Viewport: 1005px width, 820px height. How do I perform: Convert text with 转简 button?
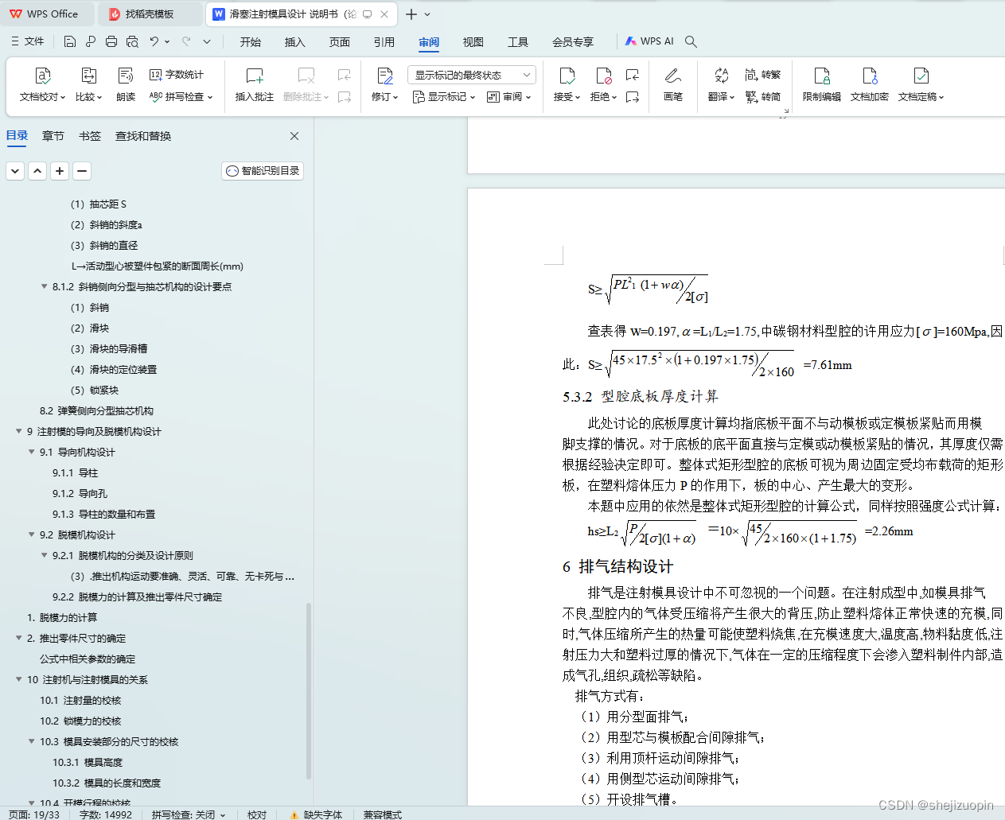(x=763, y=97)
